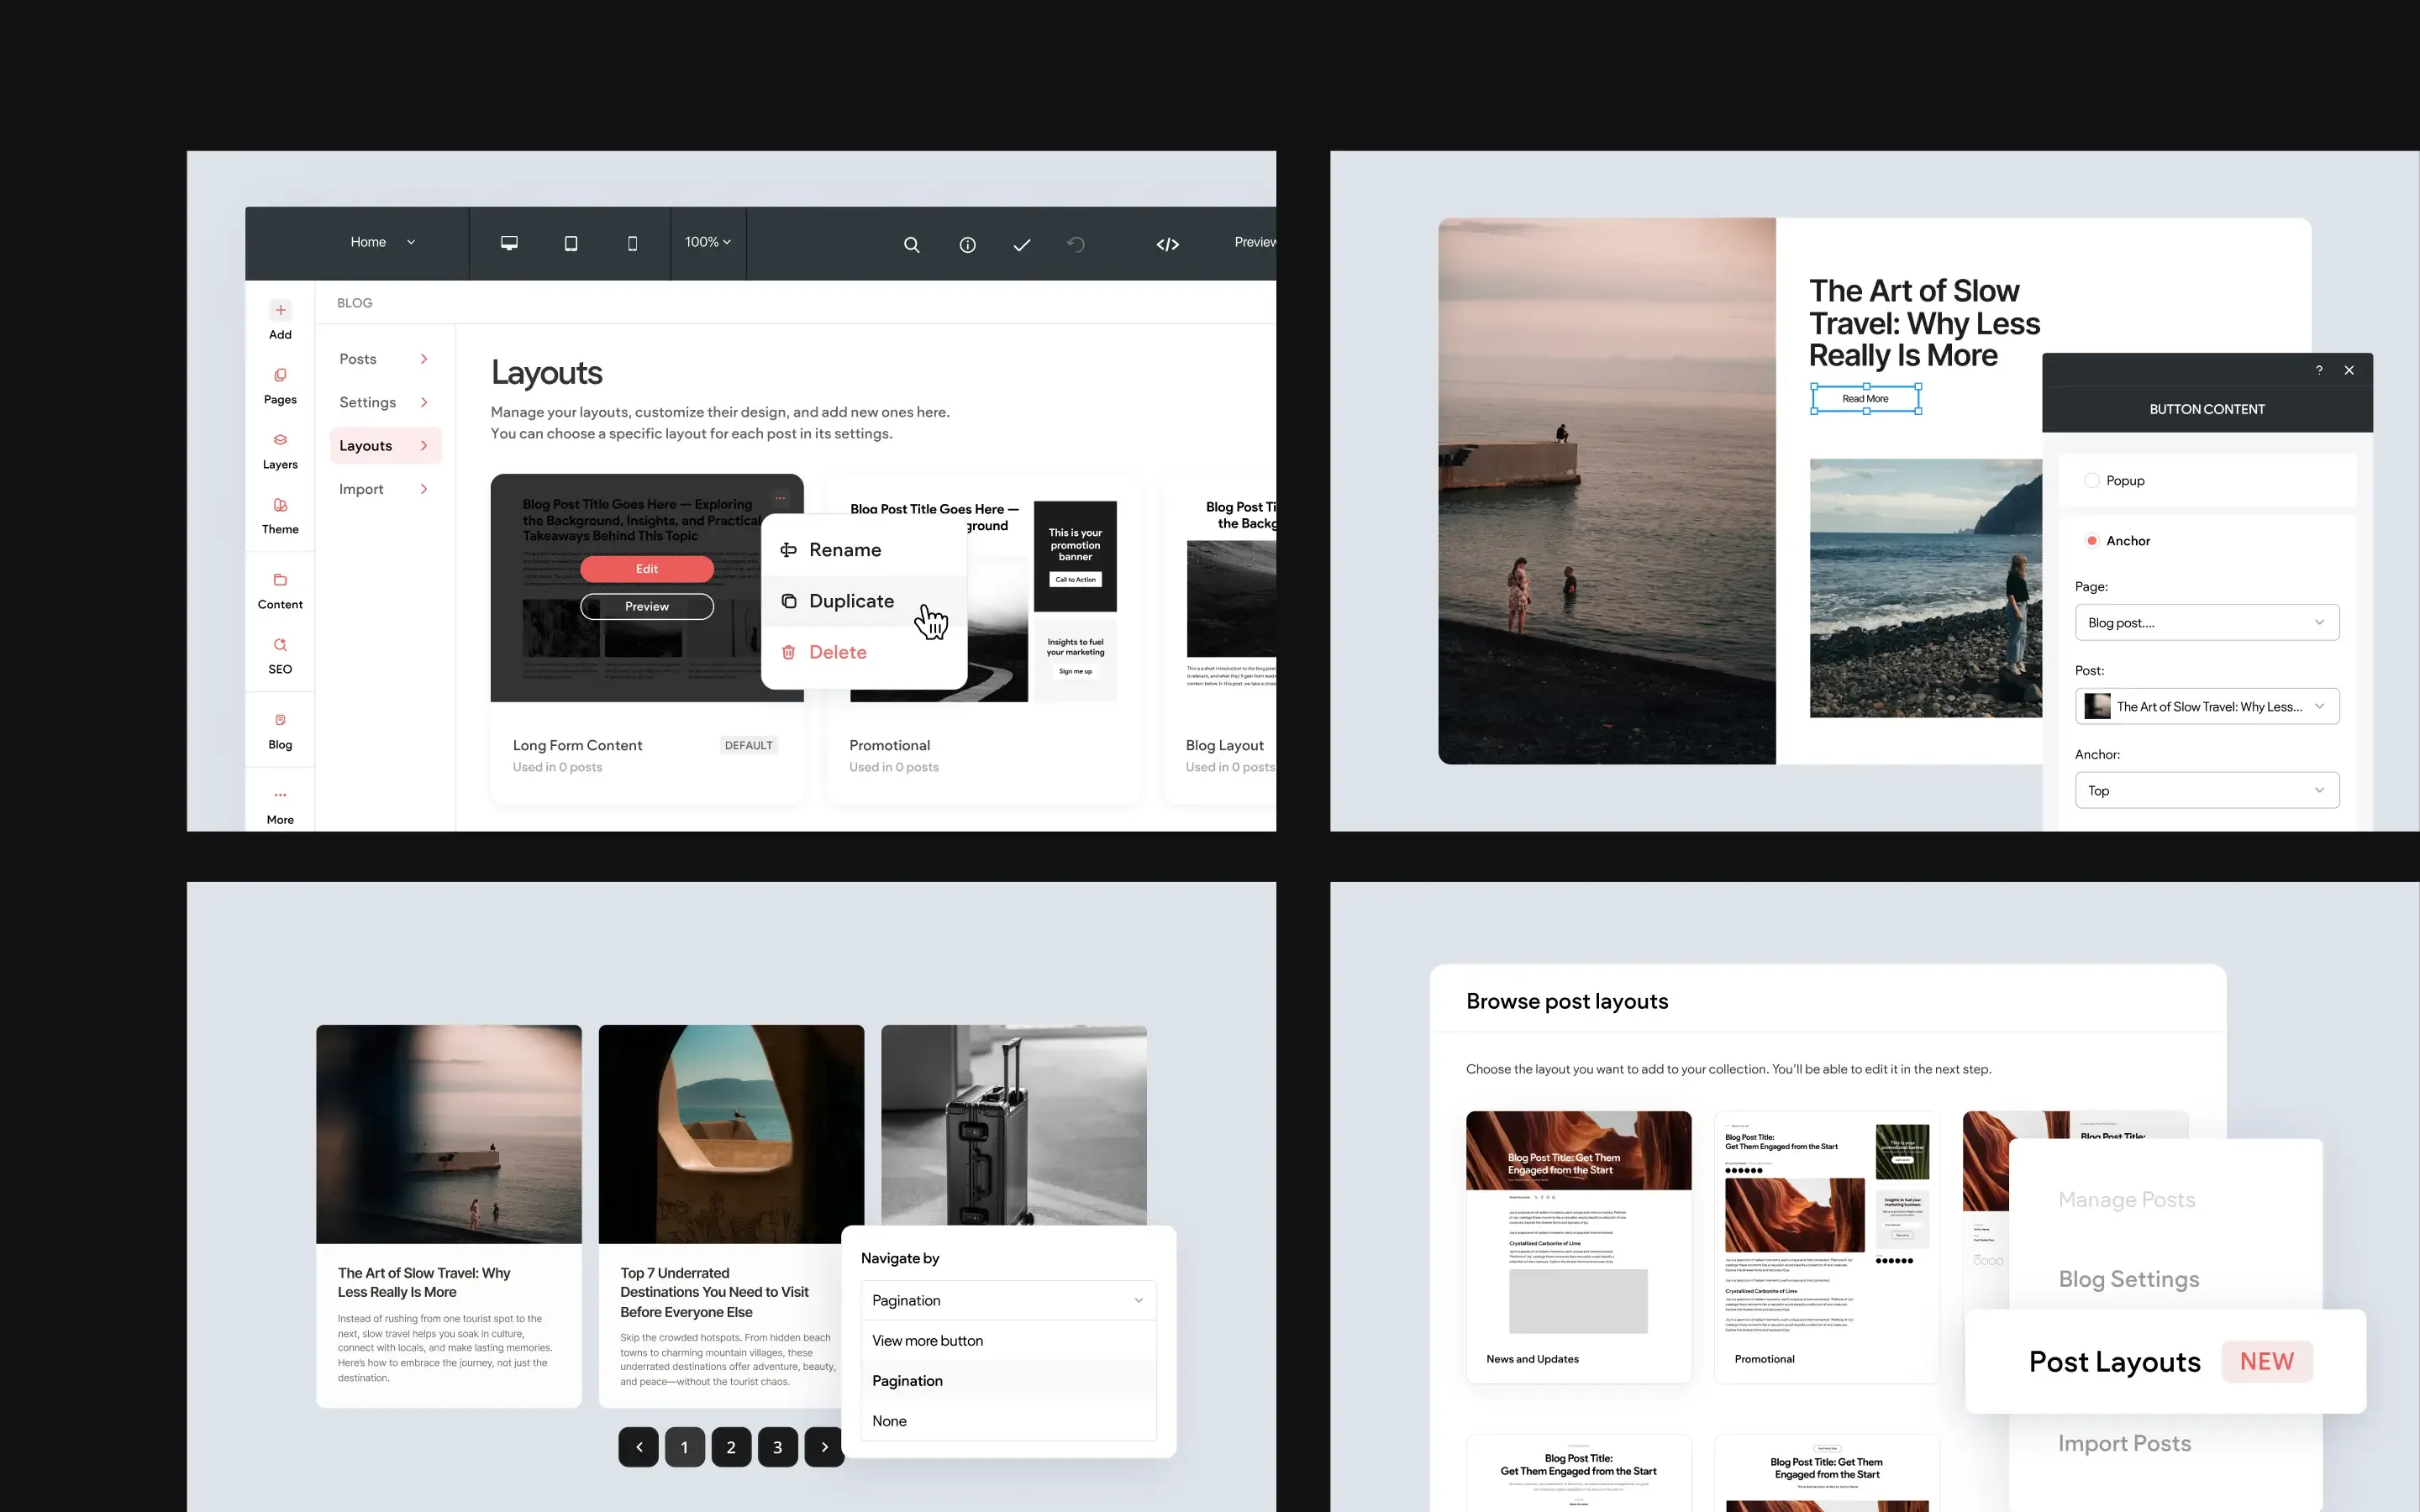Screen dimensions: 2420x1512
Task: Go to pagination page 2
Action: coord(731,1447)
